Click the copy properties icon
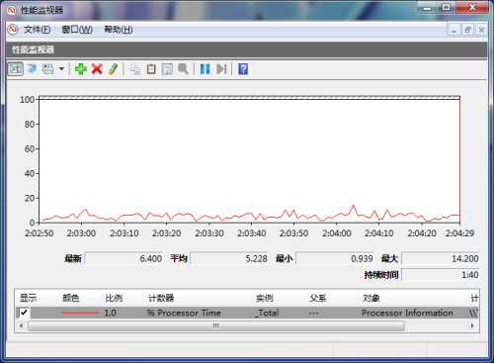 click(135, 69)
